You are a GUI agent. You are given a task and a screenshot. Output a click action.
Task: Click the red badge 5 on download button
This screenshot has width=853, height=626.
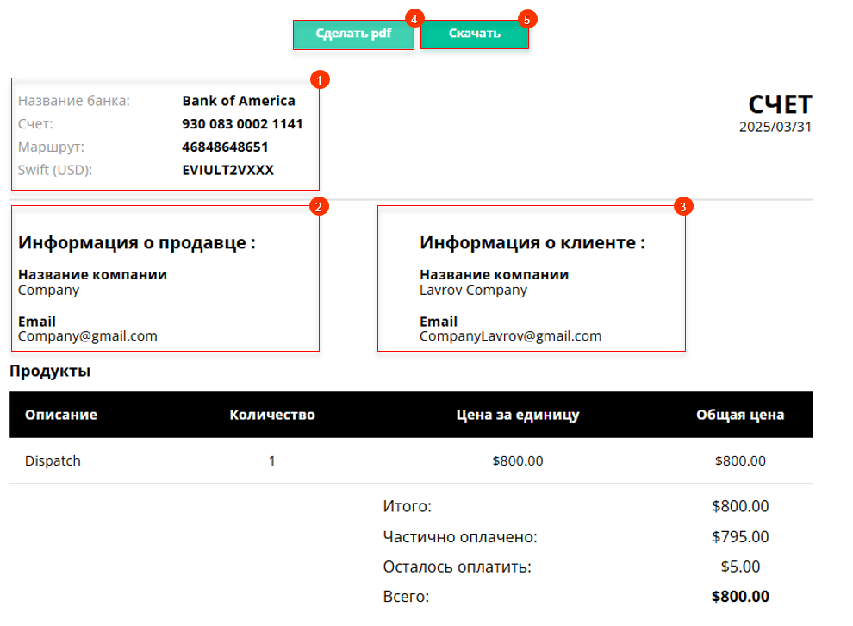point(526,20)
